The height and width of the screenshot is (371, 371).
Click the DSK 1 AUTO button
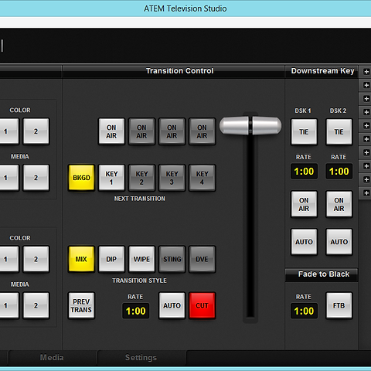[304, 242]
